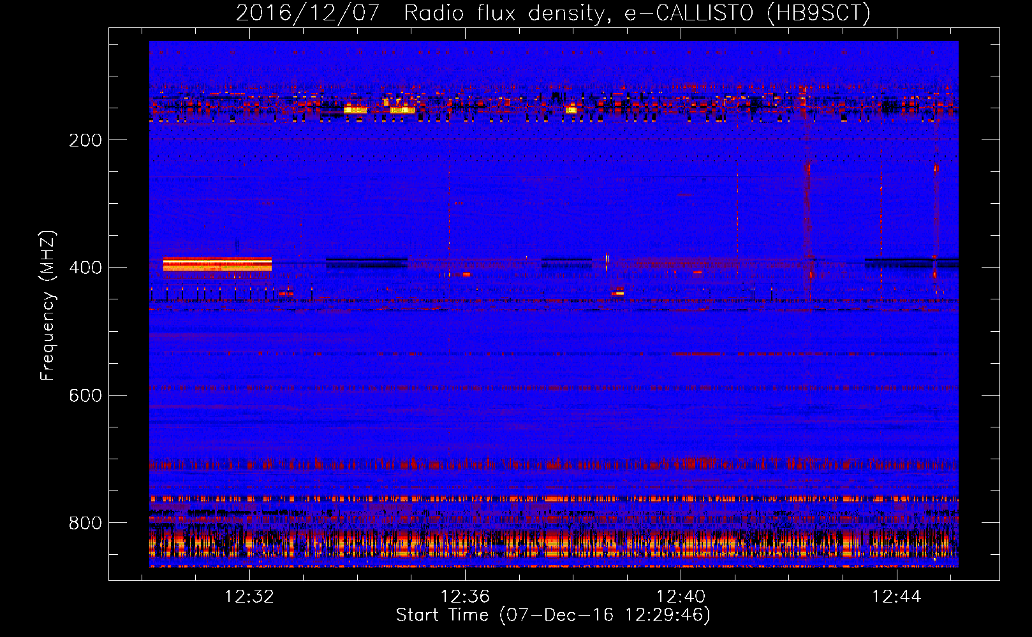Click the 200 frequency tick label

(x=85, y=140)
